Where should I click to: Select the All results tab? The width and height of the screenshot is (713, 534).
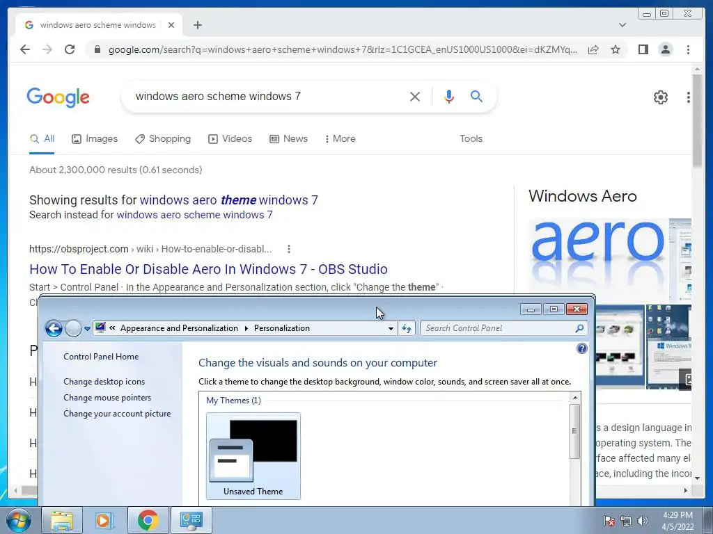point(42,139)
